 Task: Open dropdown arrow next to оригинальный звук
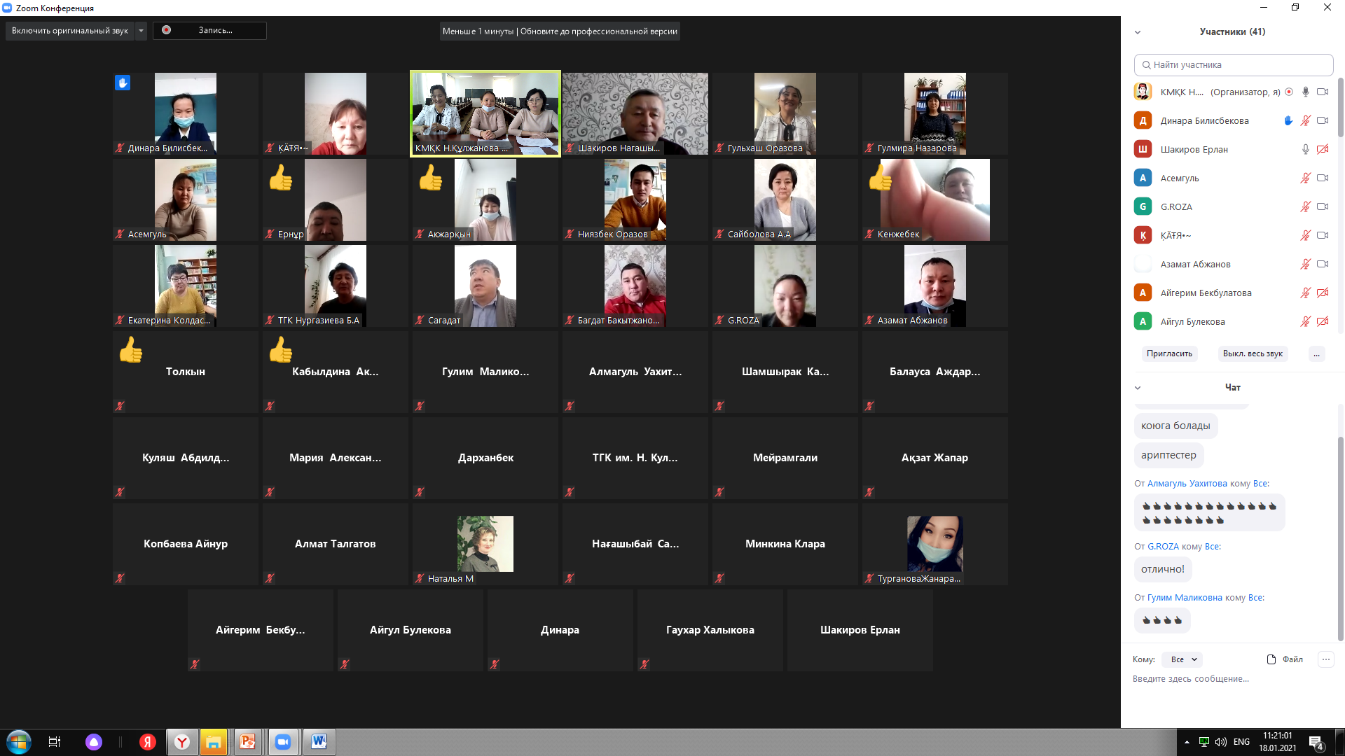pyautogui.click(x=141, y=31)
